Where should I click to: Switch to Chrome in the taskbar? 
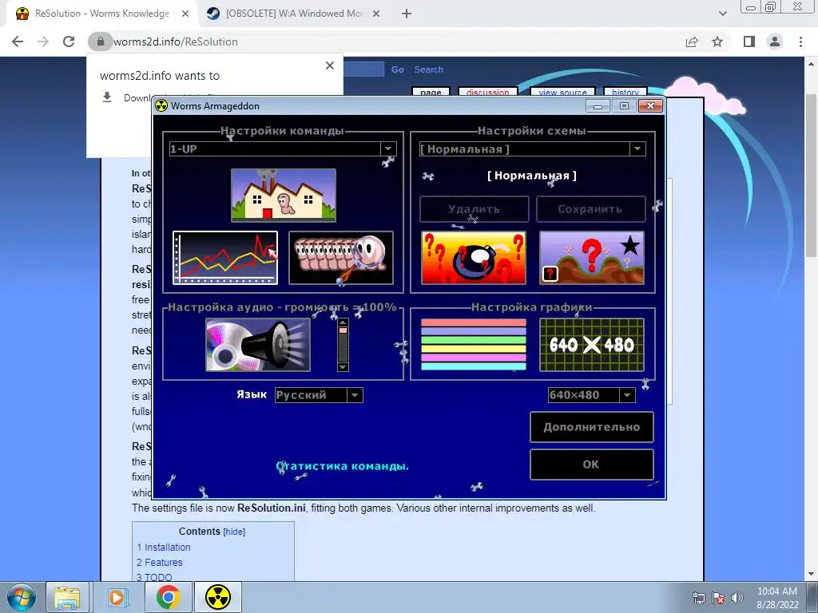[167, 597]
